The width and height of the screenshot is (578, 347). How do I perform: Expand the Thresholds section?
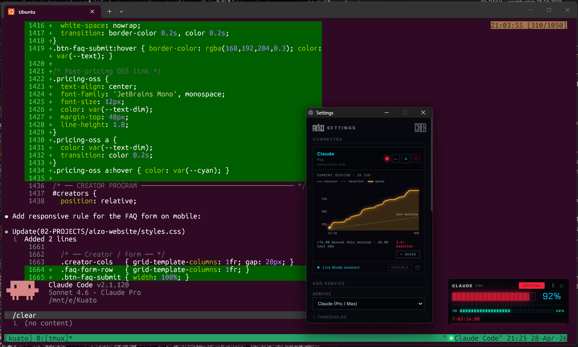pos(330,317)
